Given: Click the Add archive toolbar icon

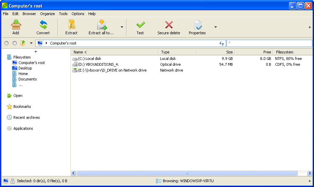Looking at the screenshot, I should 16,25.
